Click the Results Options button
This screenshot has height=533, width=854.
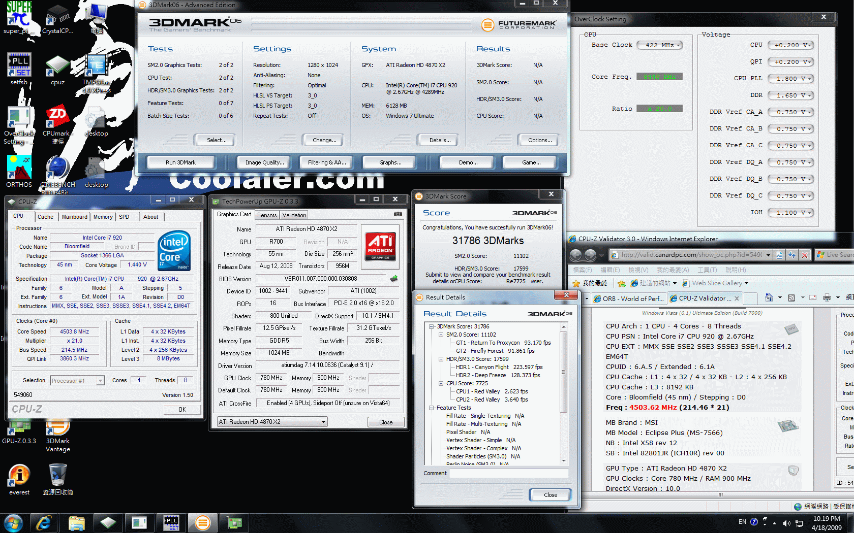540,140
